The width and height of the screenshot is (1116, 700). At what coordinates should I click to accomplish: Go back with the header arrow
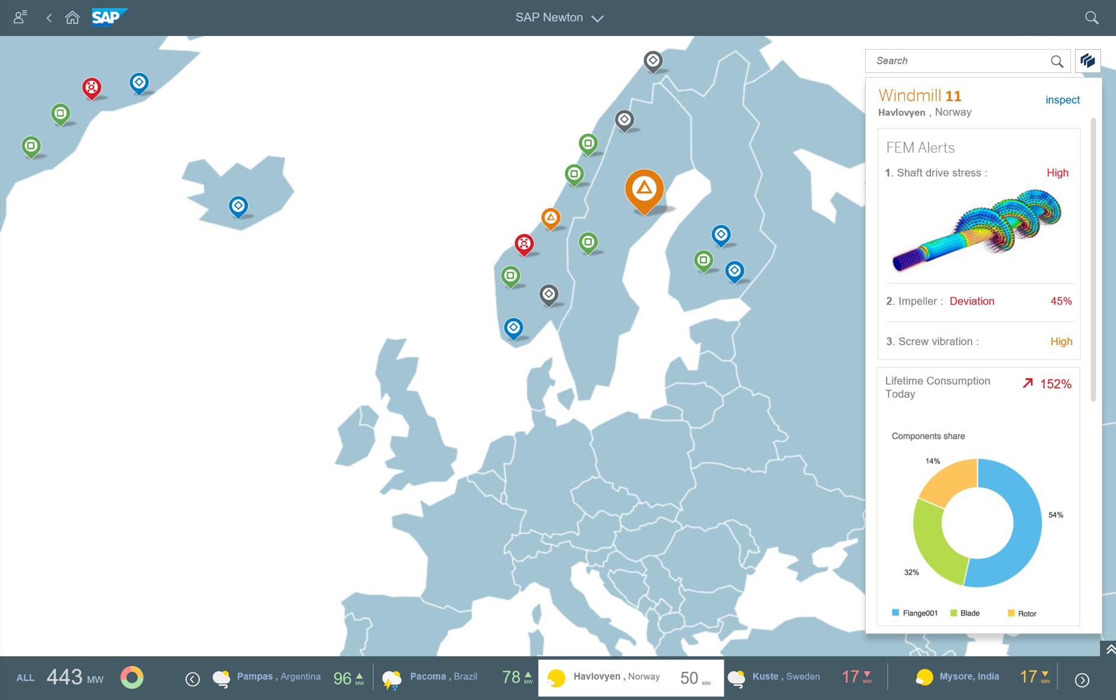pyautogui.click(x=49, y=18)
